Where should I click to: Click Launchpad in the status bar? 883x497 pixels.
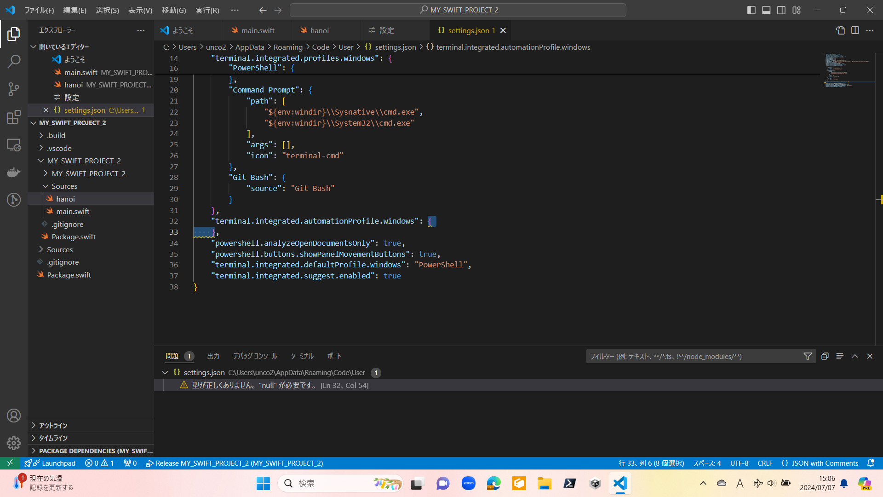click(x=50, y=463)
